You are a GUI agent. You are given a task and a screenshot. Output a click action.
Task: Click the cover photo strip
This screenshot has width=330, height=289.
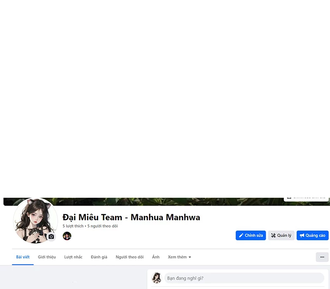pos(165,201)
